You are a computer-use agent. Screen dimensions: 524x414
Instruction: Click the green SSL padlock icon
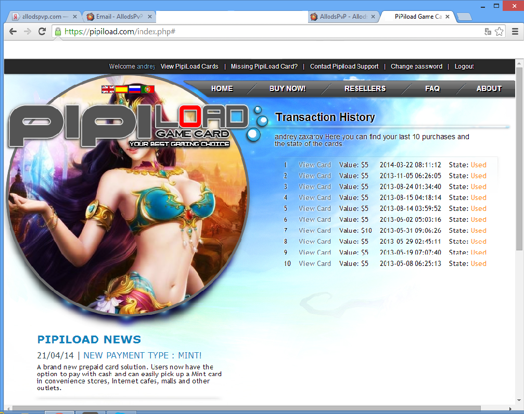[x=58, y=32]
